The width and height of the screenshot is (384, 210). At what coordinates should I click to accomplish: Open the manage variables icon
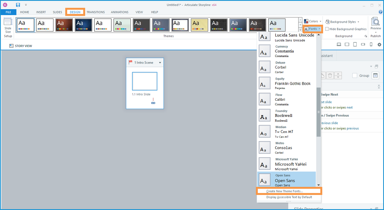[376, 76]
